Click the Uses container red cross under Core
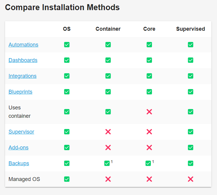Image resolution: width=217 pixels, height=195 pixels. click(x=149, y=112)
